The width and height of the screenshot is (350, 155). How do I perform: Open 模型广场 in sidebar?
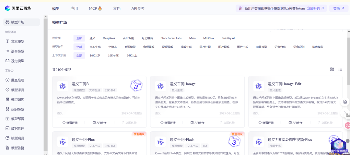point(22,22)
